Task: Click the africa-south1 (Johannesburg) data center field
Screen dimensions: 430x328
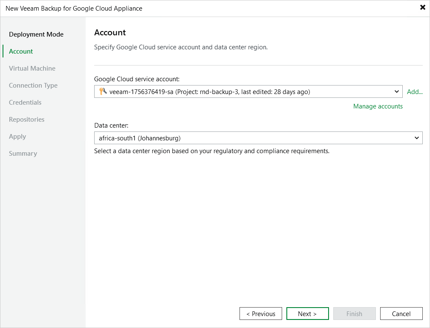Action: pos(258,138)
